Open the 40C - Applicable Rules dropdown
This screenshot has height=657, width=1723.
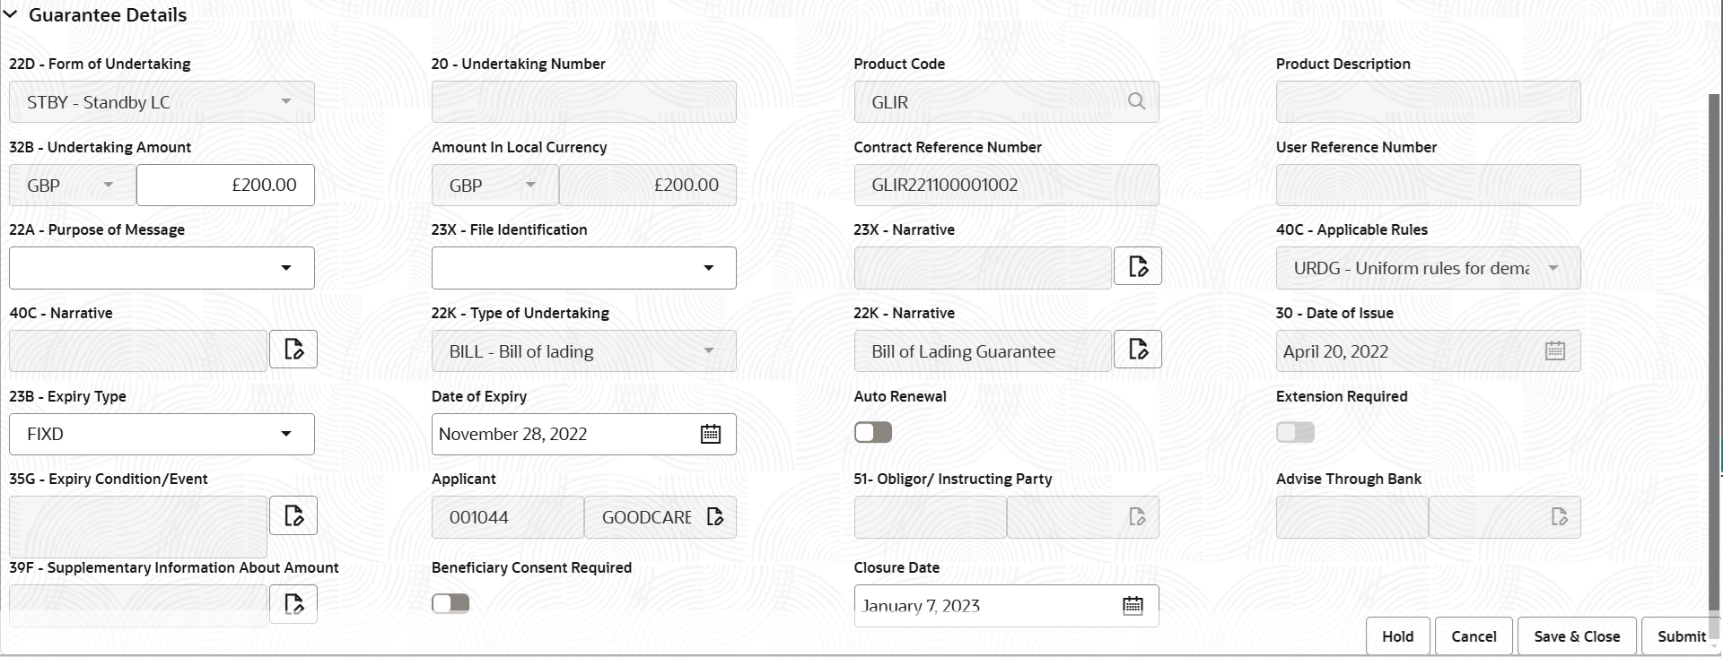(x=1429, y=268)
